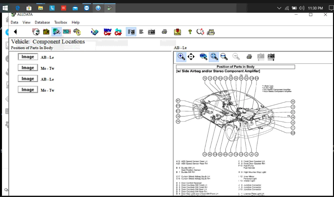
Task: Toggle the fit-to-window zoom mode
Action: pos(214,57)
